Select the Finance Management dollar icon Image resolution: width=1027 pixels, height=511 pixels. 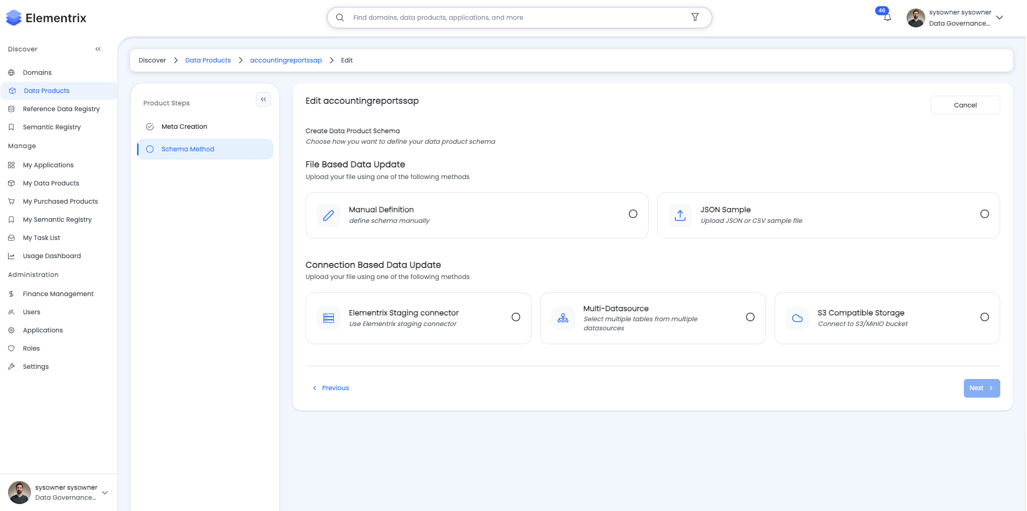pyautogui.click(x=11, y=293)
